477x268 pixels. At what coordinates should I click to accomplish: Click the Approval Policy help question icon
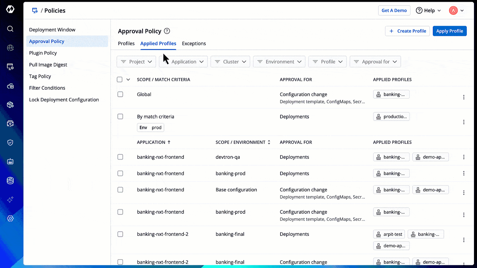[167, 31]
